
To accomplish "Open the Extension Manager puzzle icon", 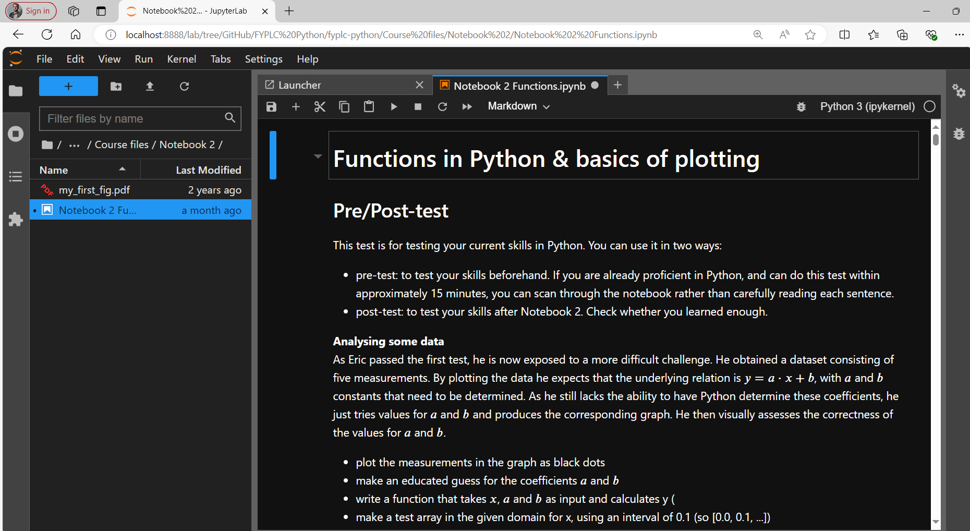I will pyautogui.click(x=16, y=219).
